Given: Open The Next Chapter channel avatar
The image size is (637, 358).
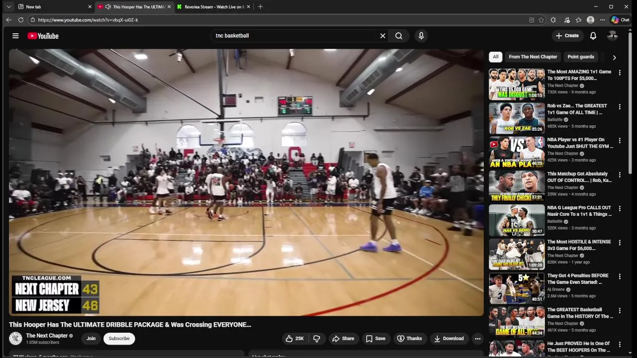Looking at the screenshot, I should 15,339.
